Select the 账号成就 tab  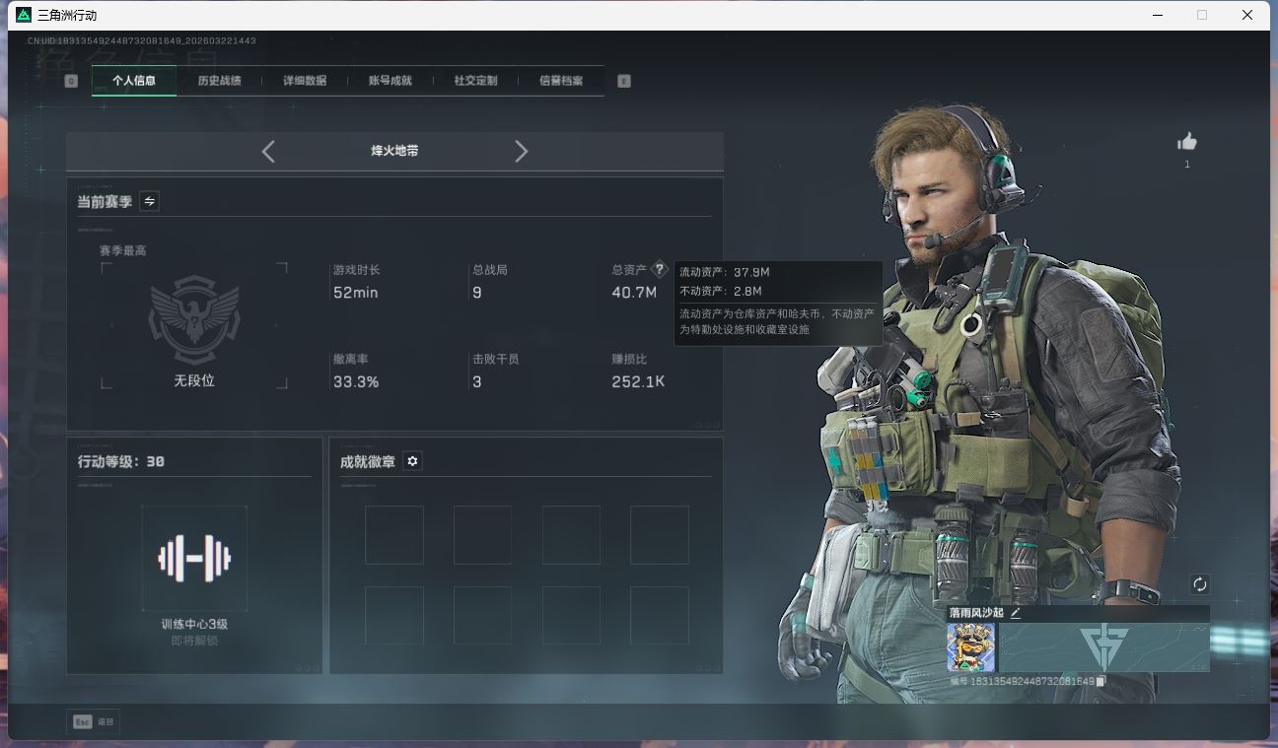[x=390, y=81]
